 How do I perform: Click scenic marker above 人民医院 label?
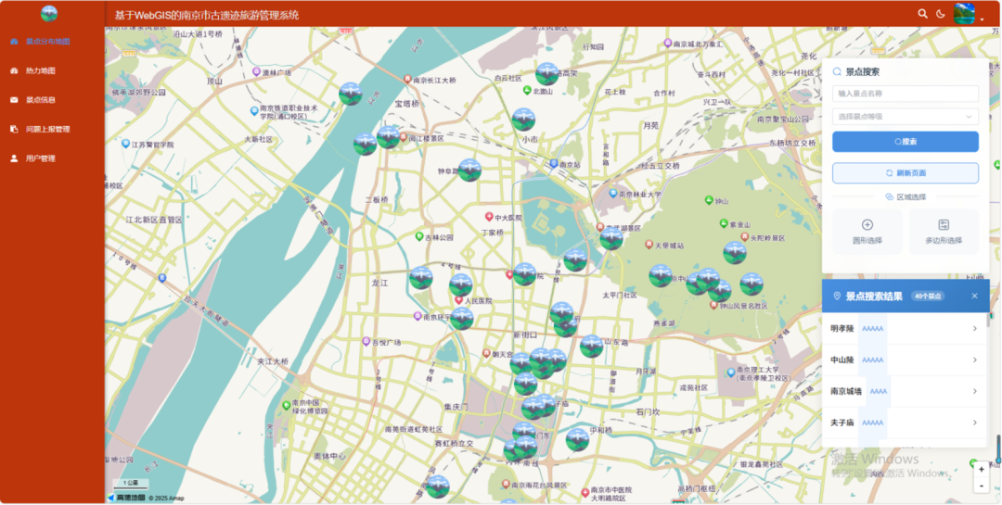tap(461, 285)
